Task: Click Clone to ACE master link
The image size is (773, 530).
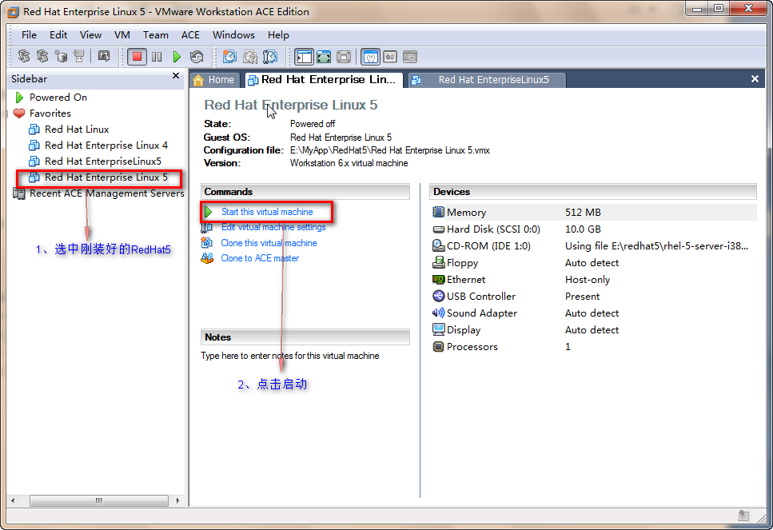Action: [260, 258]
